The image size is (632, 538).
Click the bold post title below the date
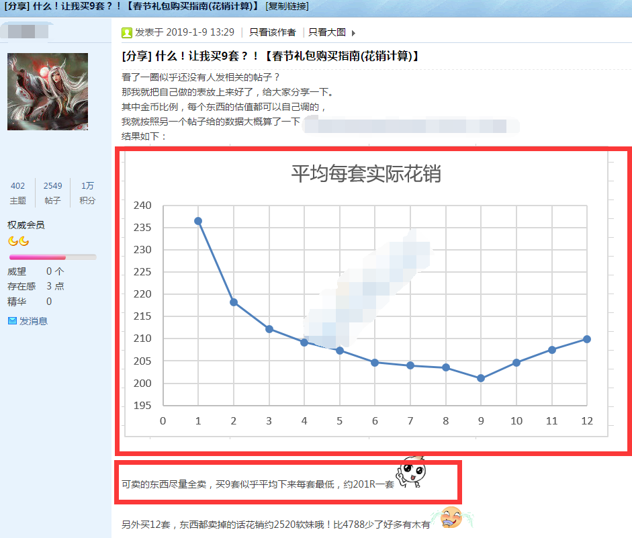pyautogui.click(x=271, y=56)
